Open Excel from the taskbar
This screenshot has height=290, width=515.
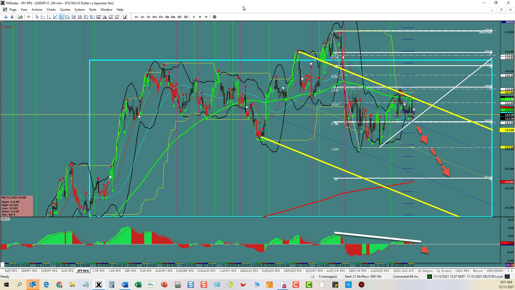138,285
